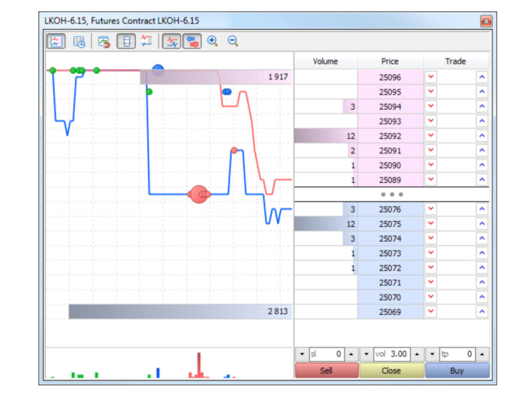Click the attach-to-chart magnet icon
Image resolution: width=530 pixels, height=397 pixels.
click(x=104, y=41)
